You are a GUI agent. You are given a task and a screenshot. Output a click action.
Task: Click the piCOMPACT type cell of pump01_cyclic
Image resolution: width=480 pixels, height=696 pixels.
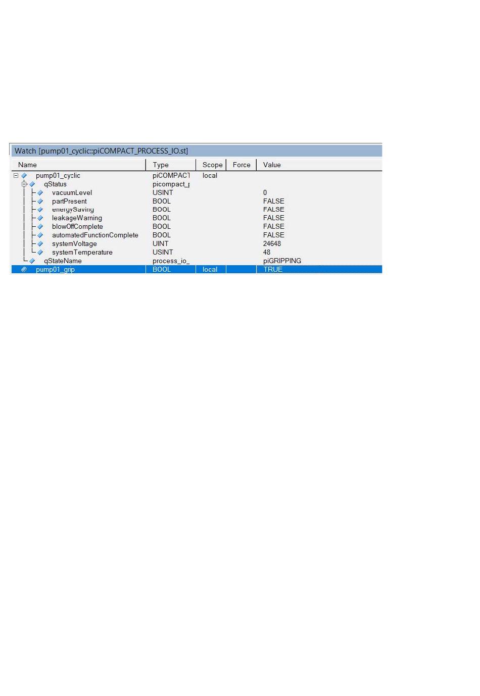(171, 176)
